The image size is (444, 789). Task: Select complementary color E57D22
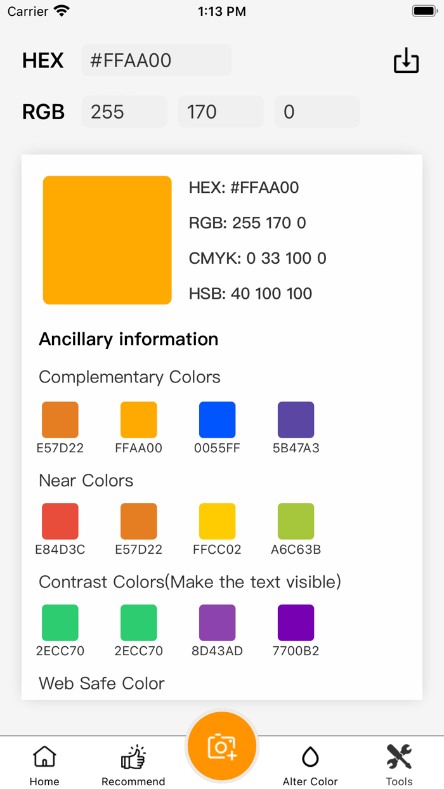(x=60, y=419)
